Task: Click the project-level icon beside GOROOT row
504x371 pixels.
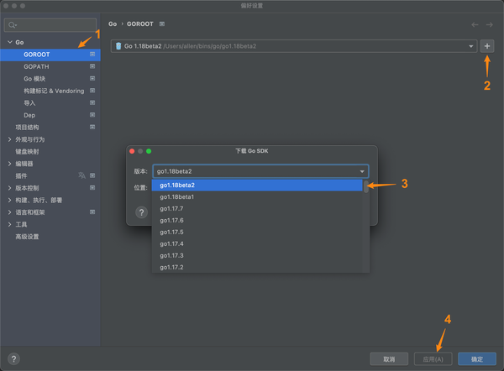Action: point(92,55)
